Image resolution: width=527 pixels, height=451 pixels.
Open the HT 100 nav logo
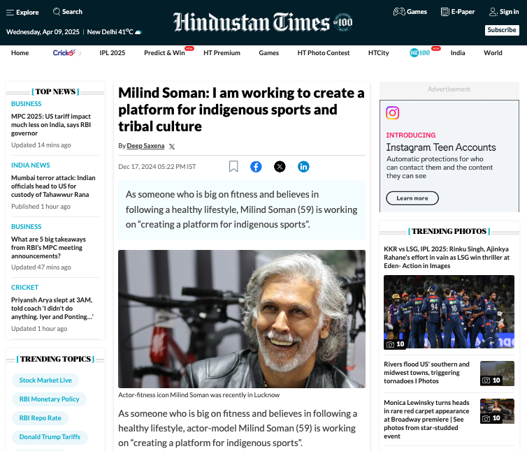(x=420, y=53)
